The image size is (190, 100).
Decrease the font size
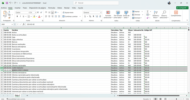point(41,12)
